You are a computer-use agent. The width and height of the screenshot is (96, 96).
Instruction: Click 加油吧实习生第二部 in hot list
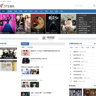point(84,31)
